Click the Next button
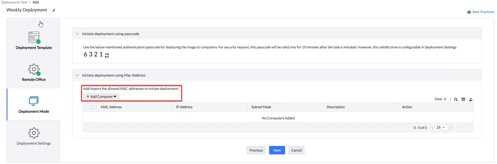The width and height of the screenshot is (497, 164). point(277,150)
